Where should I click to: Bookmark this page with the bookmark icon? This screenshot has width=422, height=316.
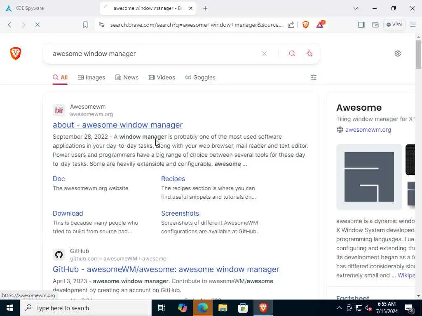85,25
